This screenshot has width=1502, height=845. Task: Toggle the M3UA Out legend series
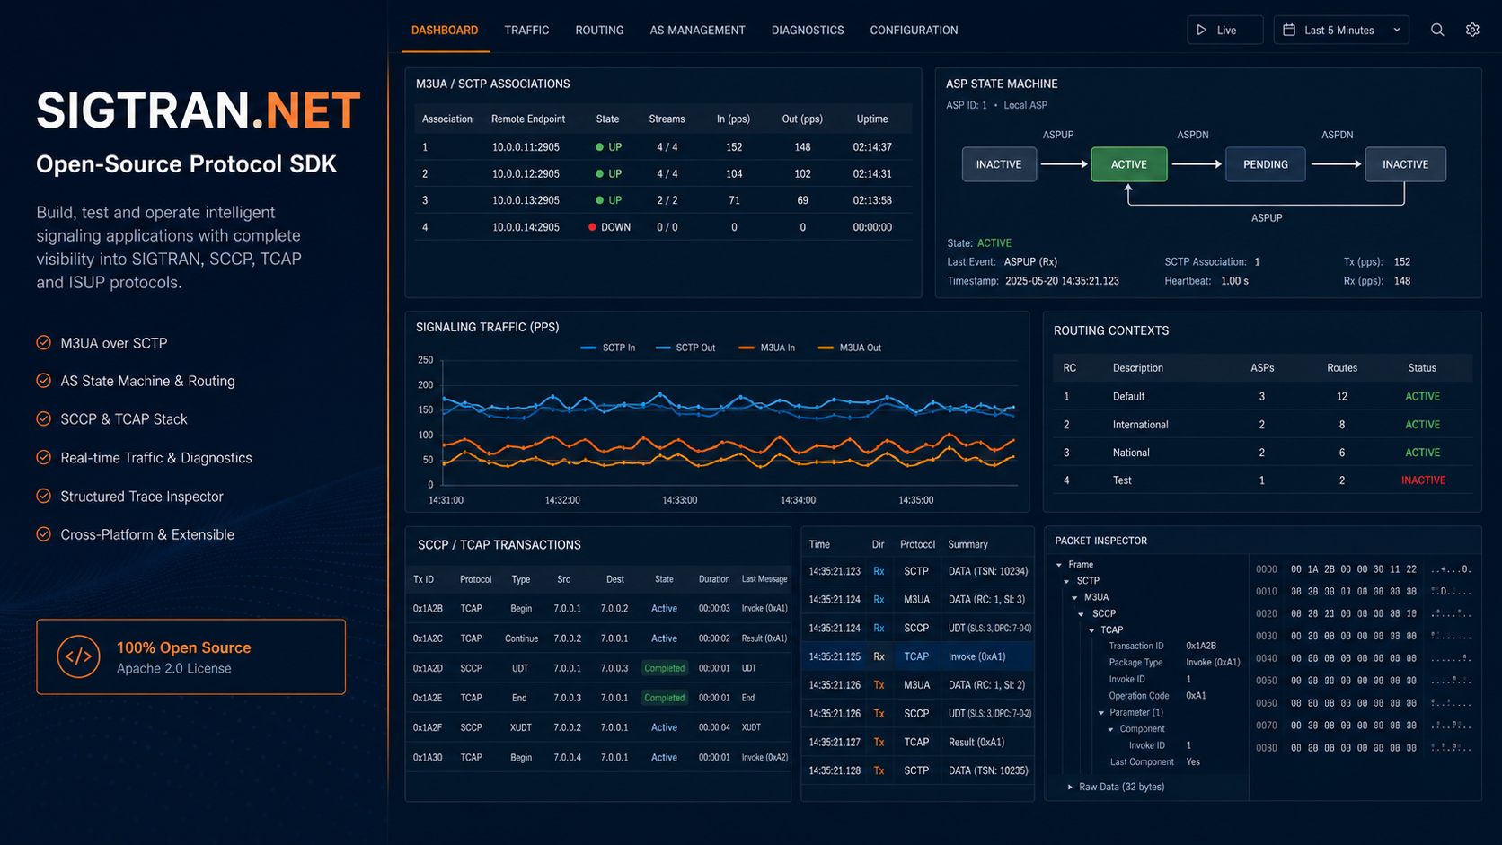coord(850,348)
